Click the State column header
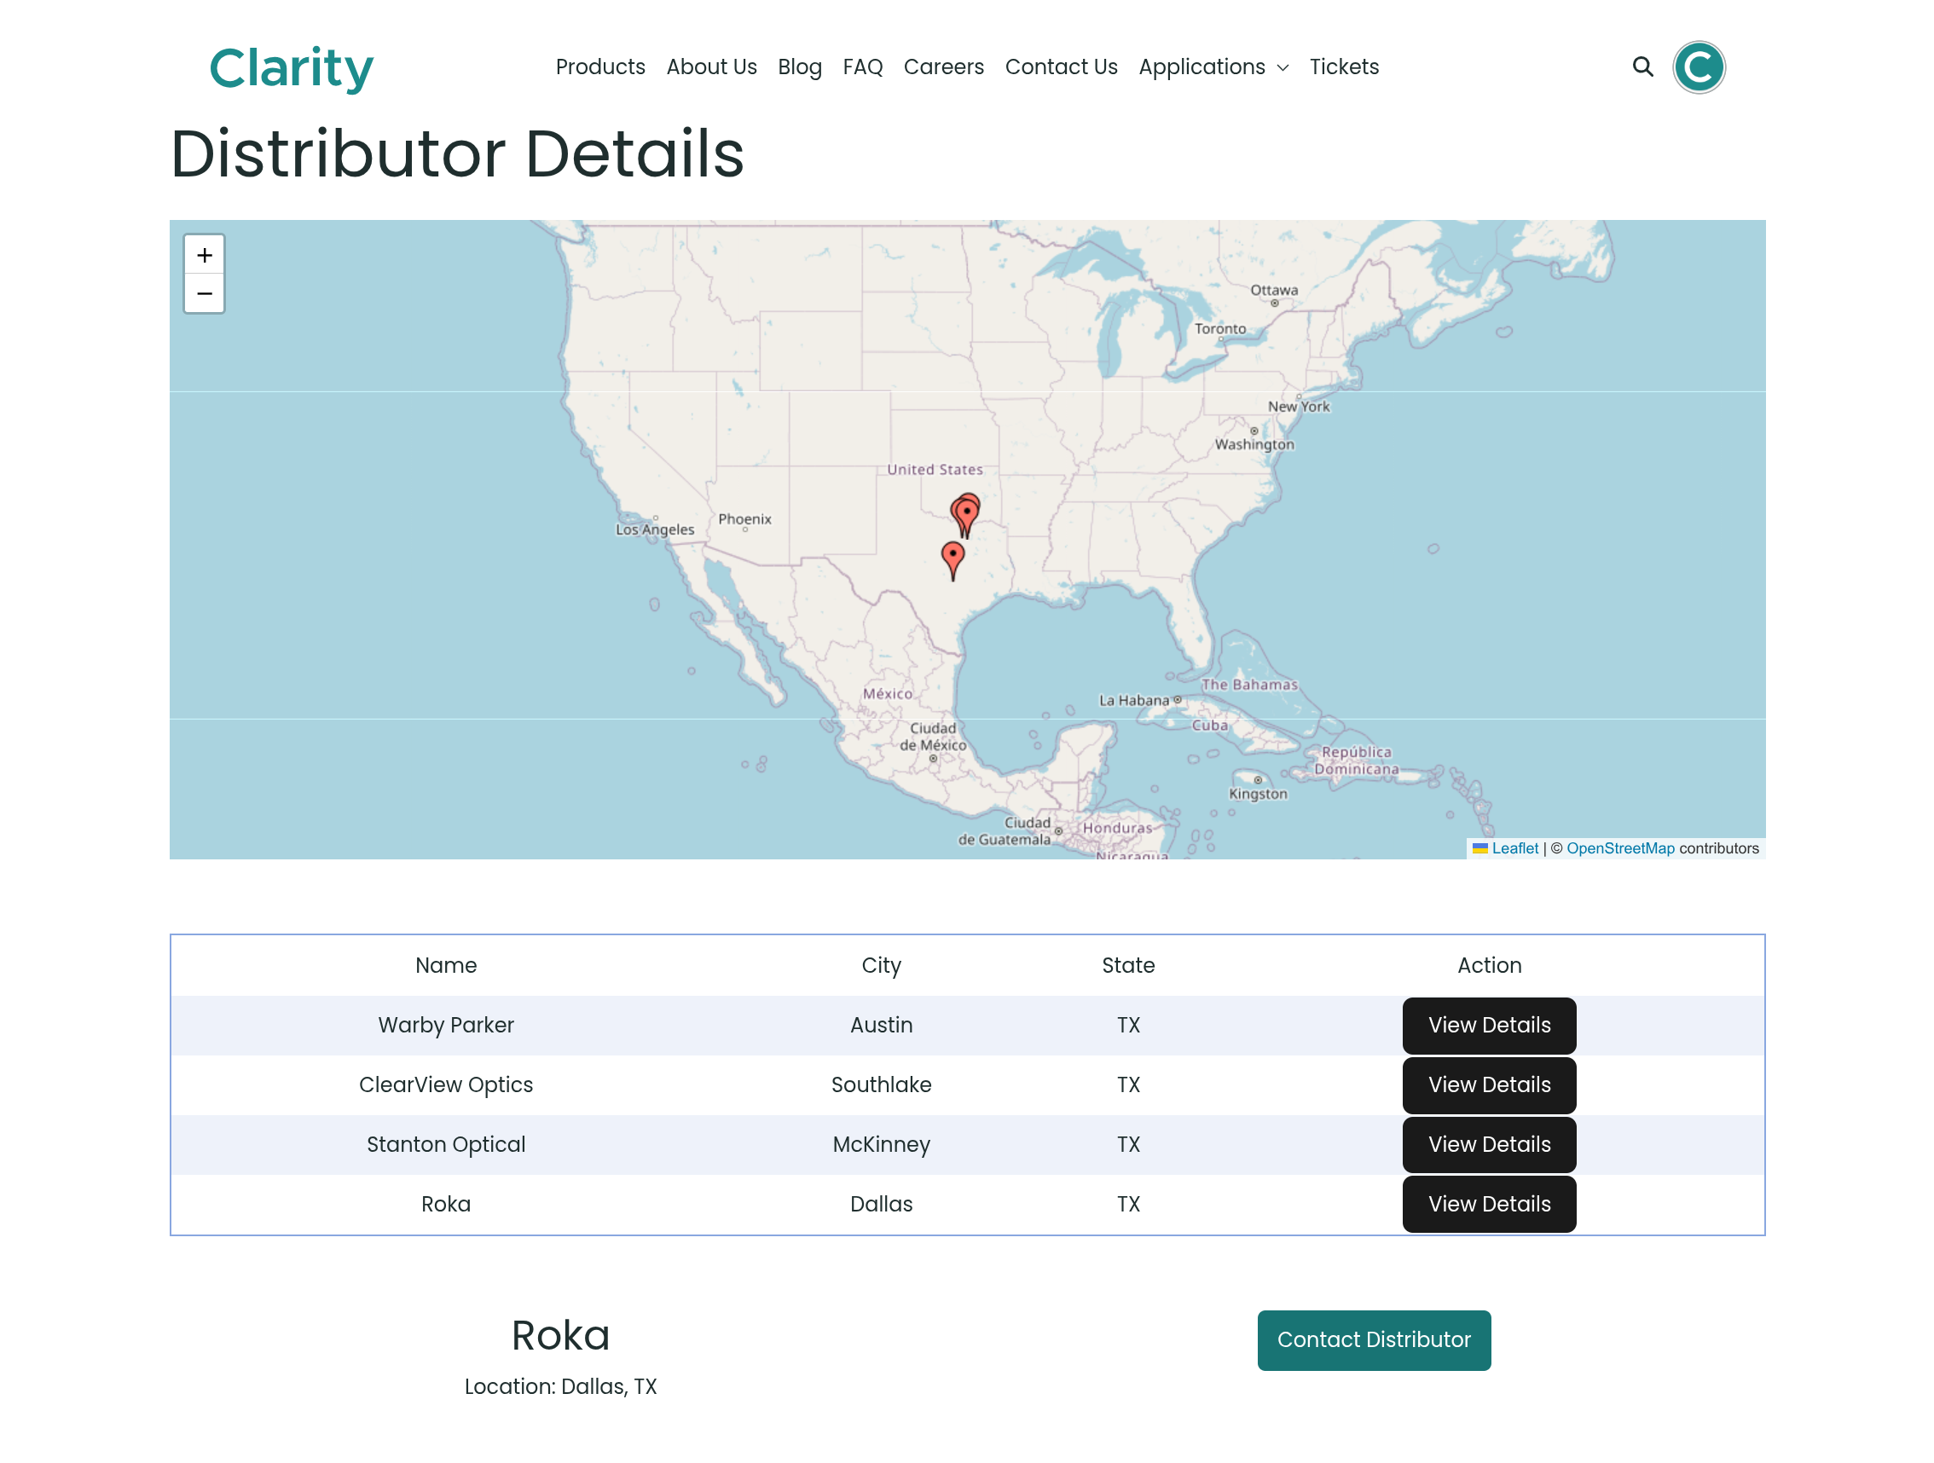This screenshot has height=1463, width=1934. pos(1128,965)
